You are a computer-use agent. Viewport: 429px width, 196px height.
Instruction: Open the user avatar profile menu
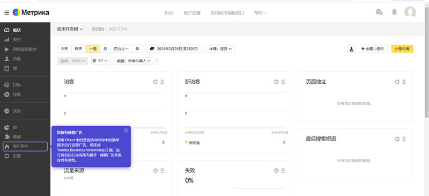410,12
